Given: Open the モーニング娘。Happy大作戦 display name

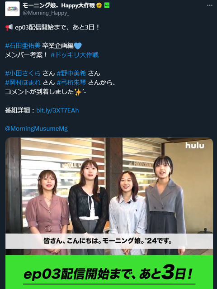Looking at the screenshot, I should (x=59, y=5).
